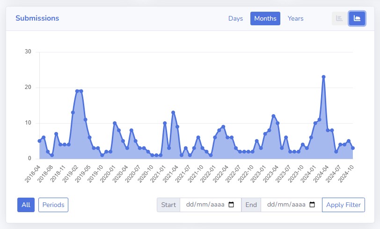
Task: Show submissions grouped by Days
Action: click(235, 18)
